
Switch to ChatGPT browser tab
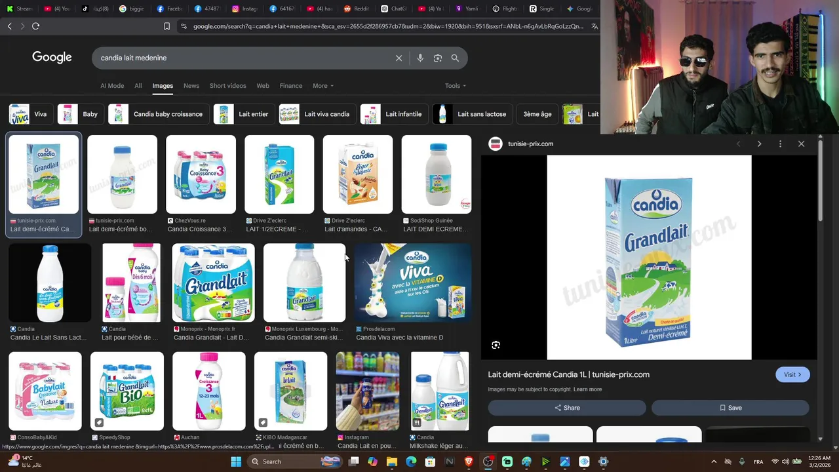pyautogui.click(x=393, y=9)
